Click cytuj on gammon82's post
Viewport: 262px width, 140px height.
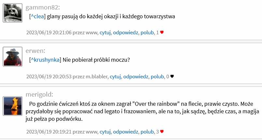click(x=105, y=33)
